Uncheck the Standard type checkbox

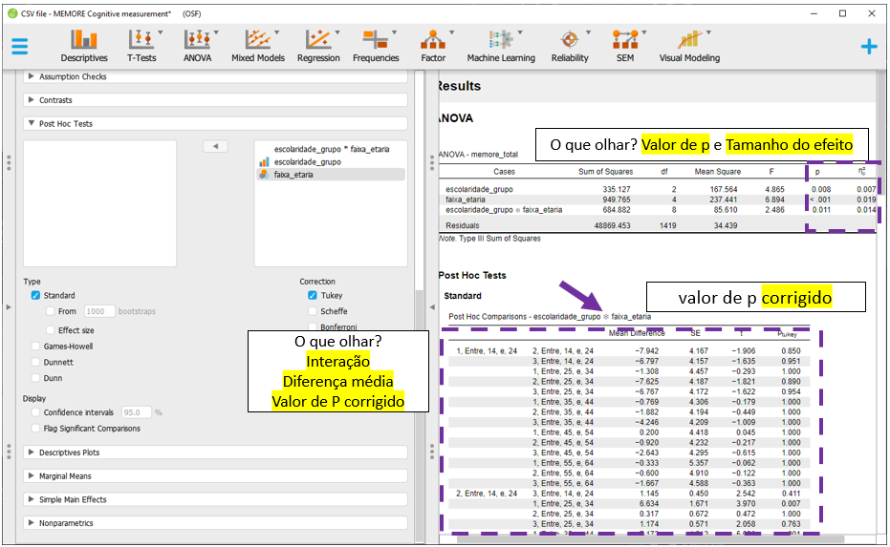[x=36, y=296]
